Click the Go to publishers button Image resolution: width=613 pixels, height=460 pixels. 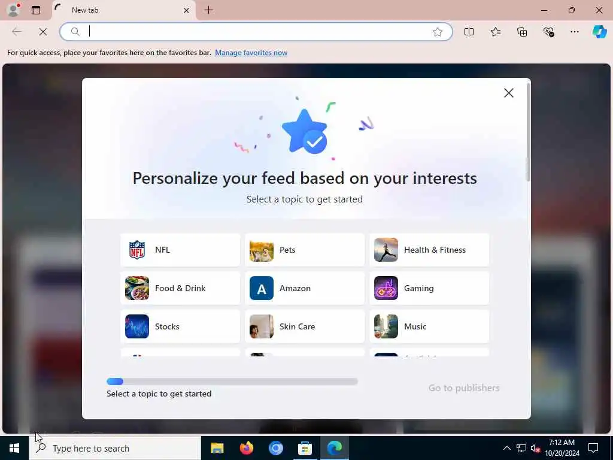464,388
